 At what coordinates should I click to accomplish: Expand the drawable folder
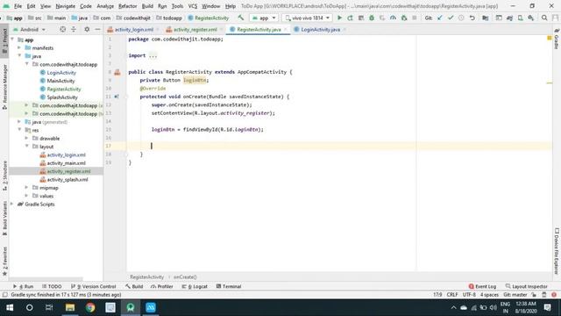pyautogui.click(x=26, y=138)
